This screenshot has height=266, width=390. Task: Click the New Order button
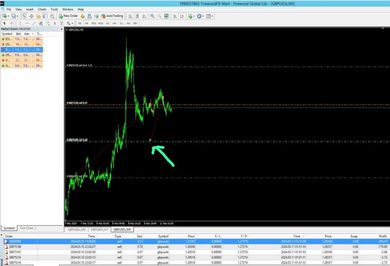pos(68,16)
